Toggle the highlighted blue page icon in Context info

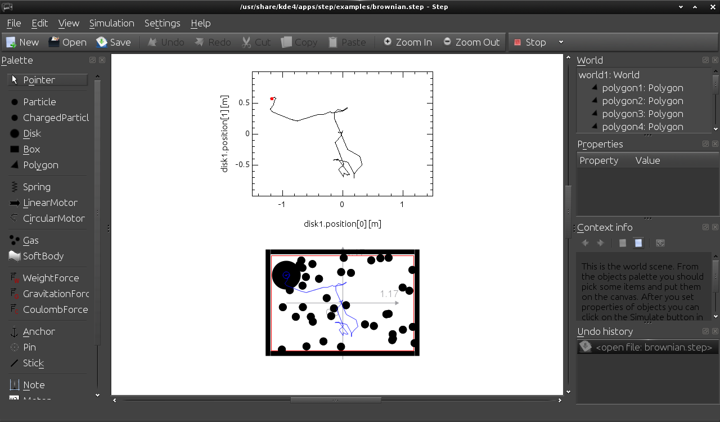point(638,243)
